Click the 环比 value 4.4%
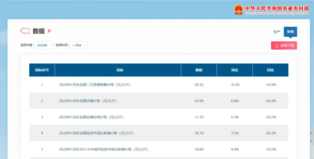 coord(235,149)
